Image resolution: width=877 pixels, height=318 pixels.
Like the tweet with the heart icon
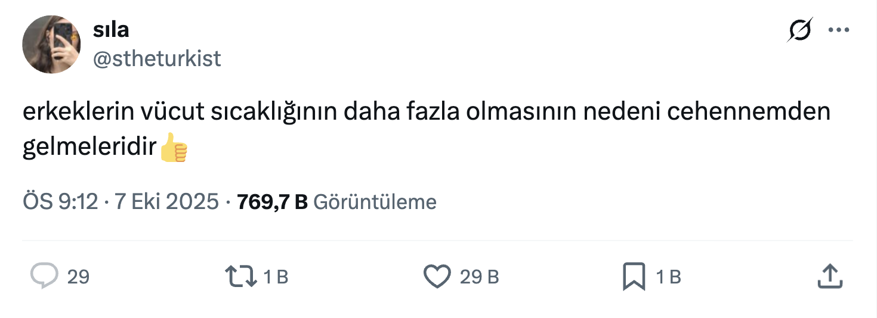point(437,276)
